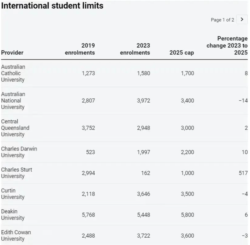The width and height of the screenshot is (250, 245).
Task: Select the Australian Catholic University row name
Action: click(13, 73)
